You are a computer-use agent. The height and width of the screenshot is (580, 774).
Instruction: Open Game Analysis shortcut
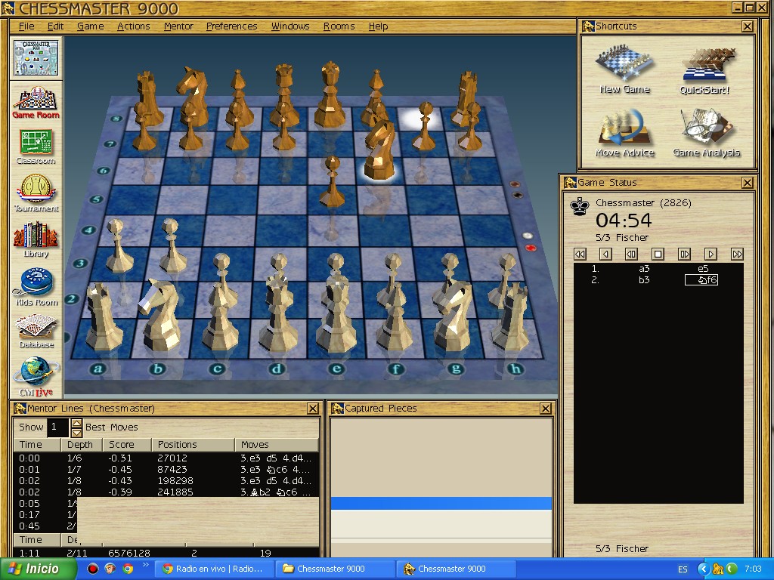(707, 133)
